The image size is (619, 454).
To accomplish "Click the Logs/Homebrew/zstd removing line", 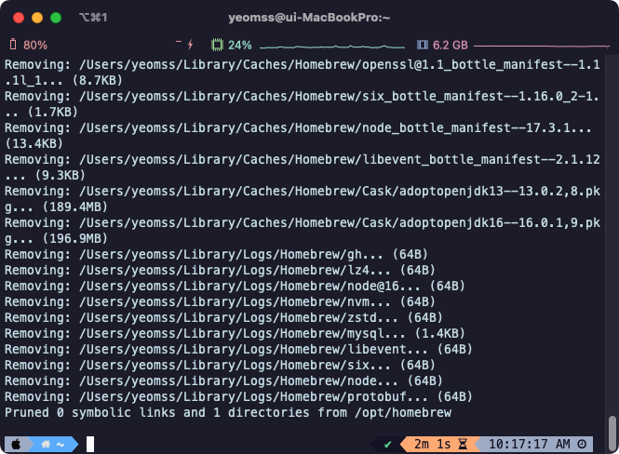I will [223, 317].
